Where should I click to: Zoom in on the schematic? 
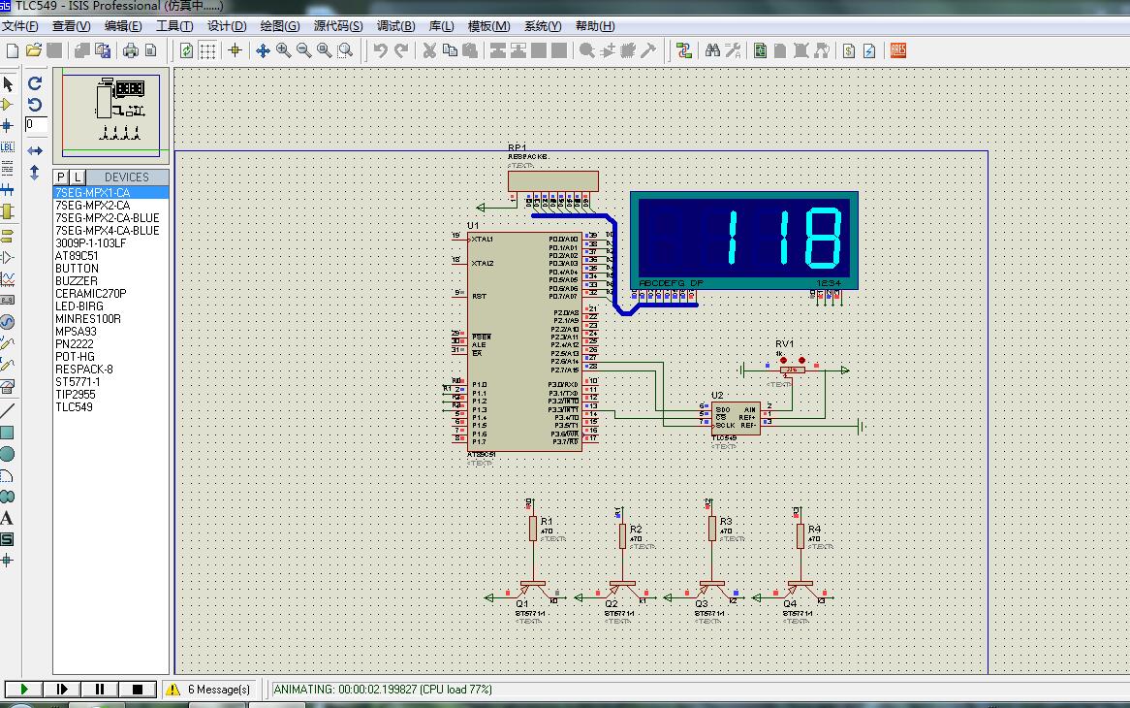[x=283, y=50]
